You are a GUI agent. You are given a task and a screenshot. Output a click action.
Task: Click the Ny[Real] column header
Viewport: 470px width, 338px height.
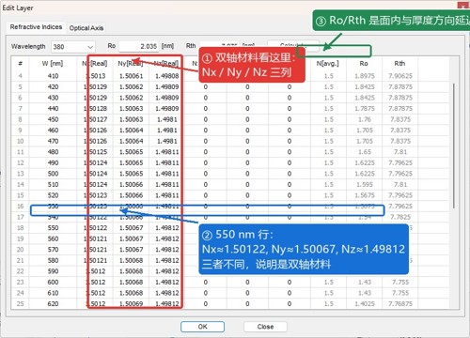131,64
